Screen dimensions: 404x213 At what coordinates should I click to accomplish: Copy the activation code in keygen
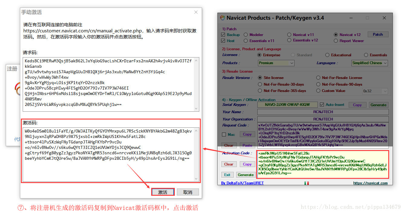[247, 164]
